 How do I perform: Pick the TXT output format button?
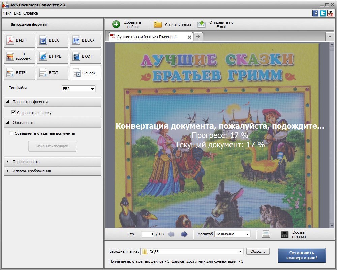(53, 73)
